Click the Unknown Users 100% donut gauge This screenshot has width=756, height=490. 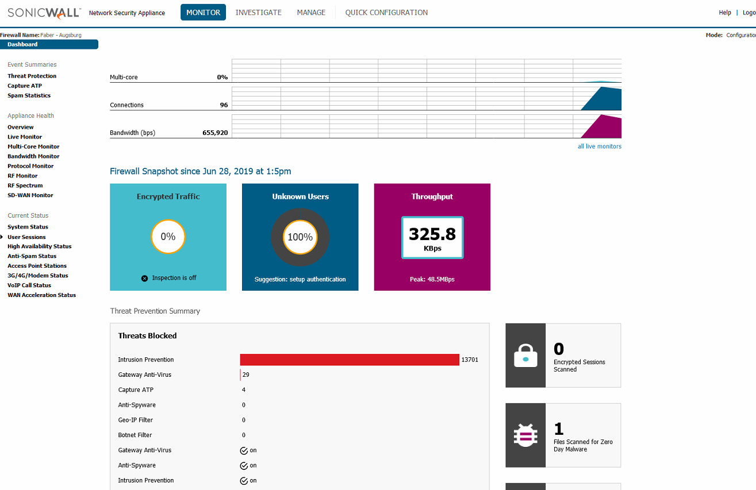coord(300,237)
